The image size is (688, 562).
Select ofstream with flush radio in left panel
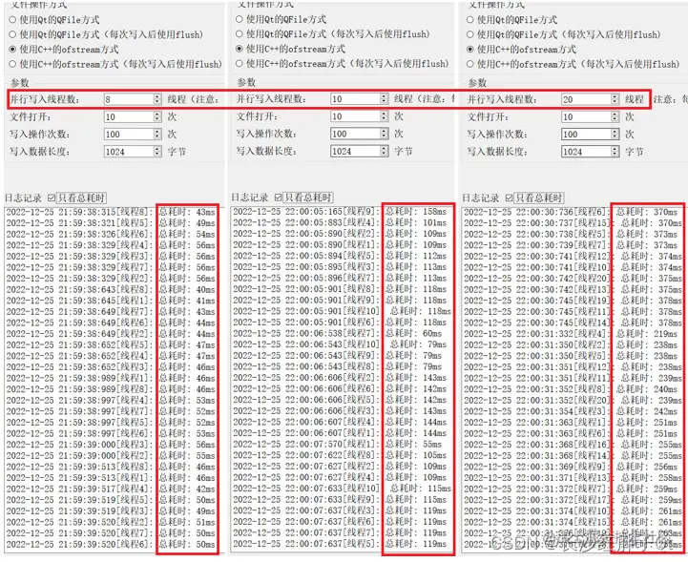click(12, 64)
